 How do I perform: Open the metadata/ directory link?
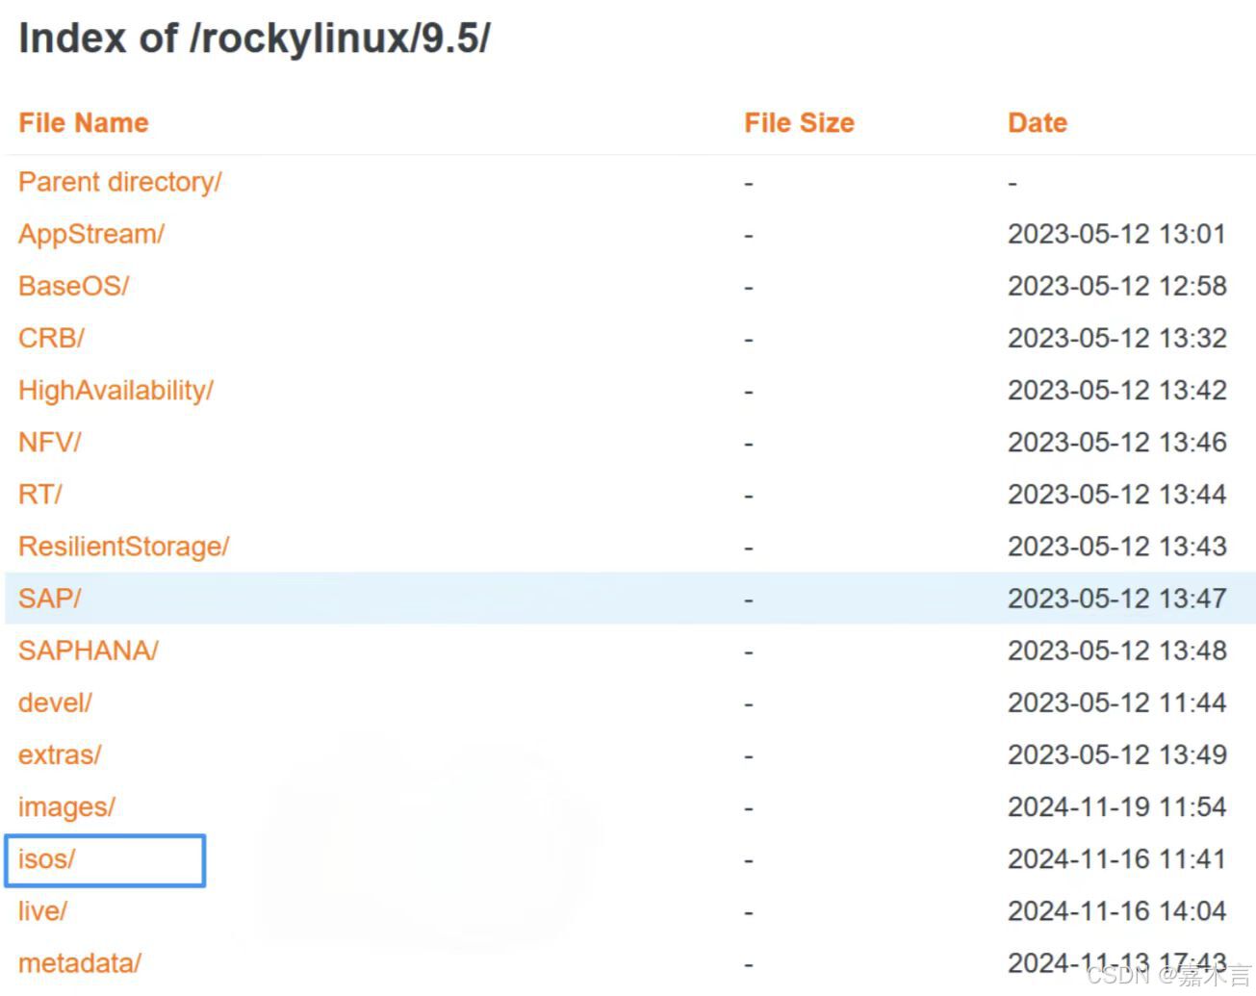[x=80, y=962]
